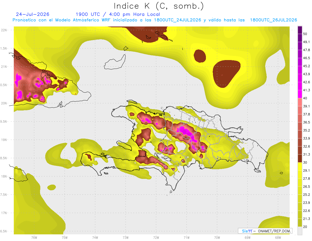The width and height of the screenshot is (312, 241).
Task: Click the colorbar value '42.6'
Action: click(307, 82)
